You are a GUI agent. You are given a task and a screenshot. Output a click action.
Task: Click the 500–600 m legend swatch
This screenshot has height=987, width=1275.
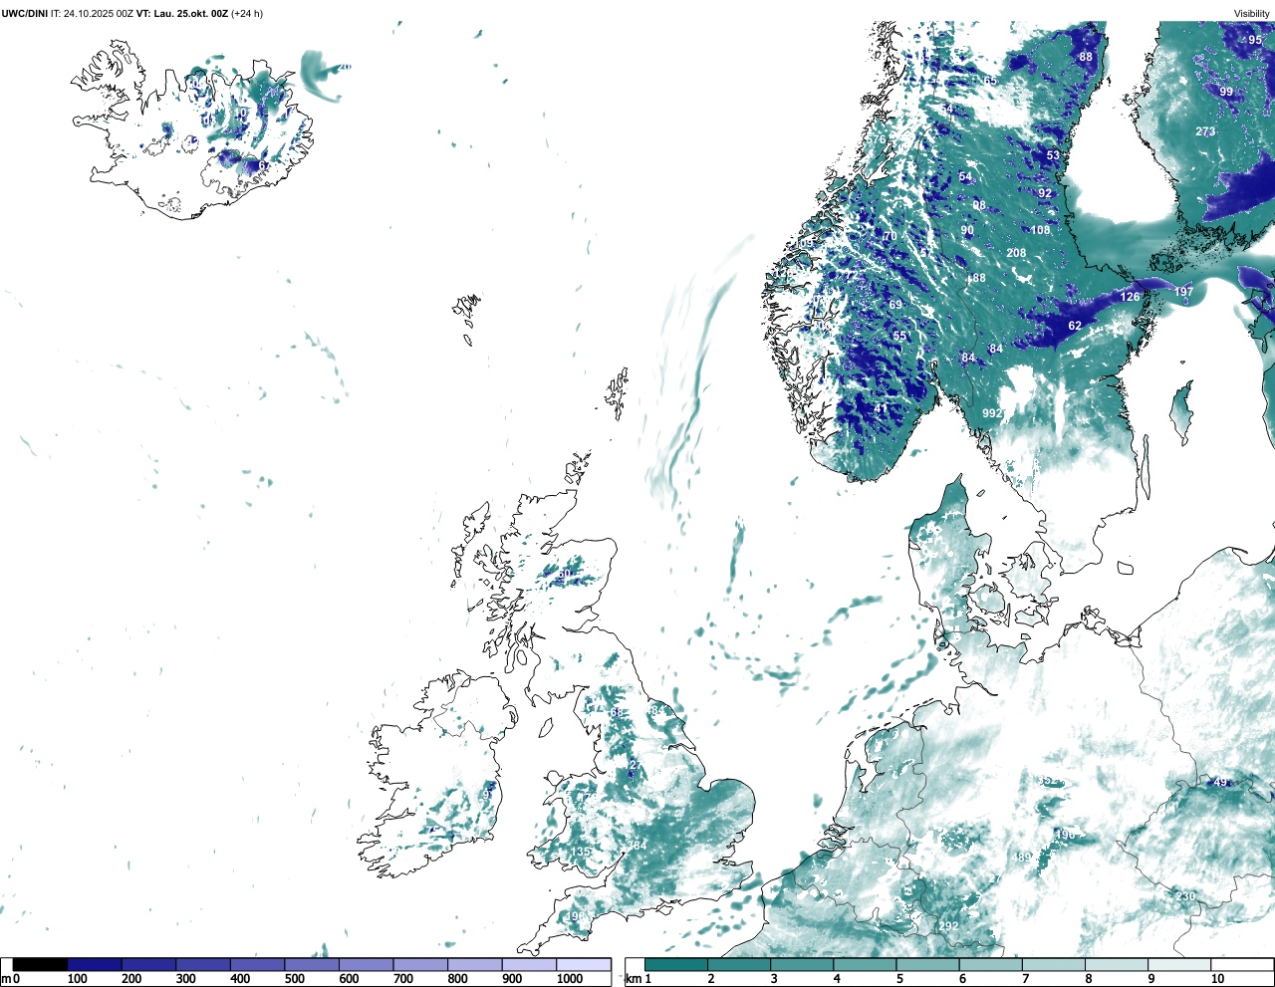312,965
